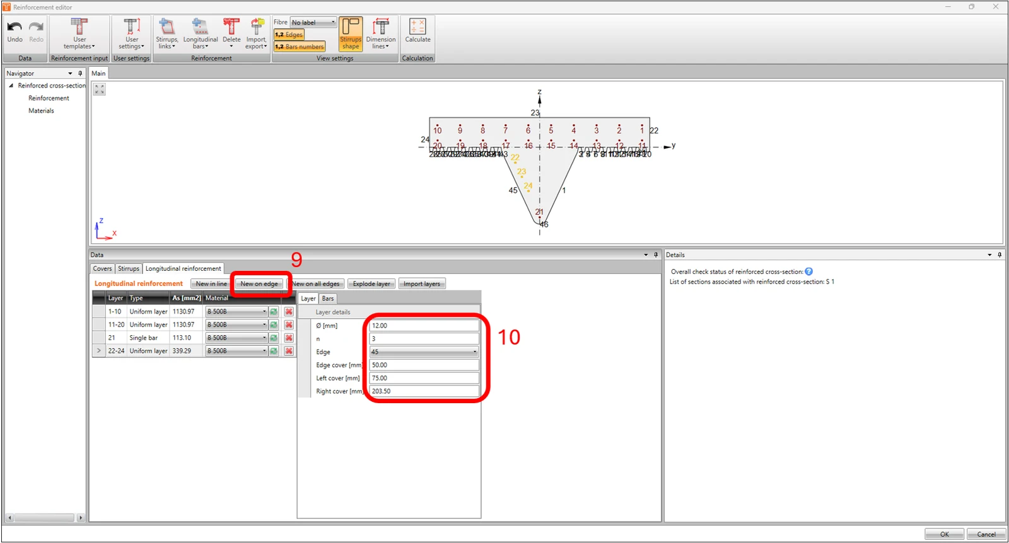This screenshot has width=1009, height=543.
Task: Open the Layer details tab
Action: pyautogui.click(x=308, y=299)
